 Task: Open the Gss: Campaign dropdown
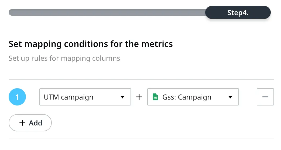point(193,97)
